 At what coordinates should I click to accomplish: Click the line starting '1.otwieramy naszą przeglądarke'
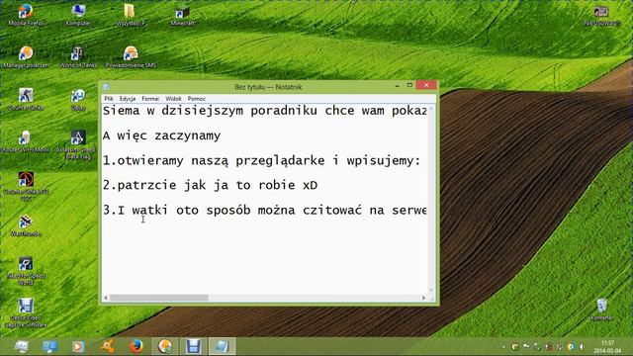(261, 160)
